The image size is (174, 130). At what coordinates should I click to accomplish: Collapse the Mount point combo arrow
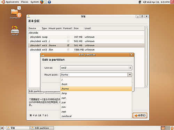(130, 75)
